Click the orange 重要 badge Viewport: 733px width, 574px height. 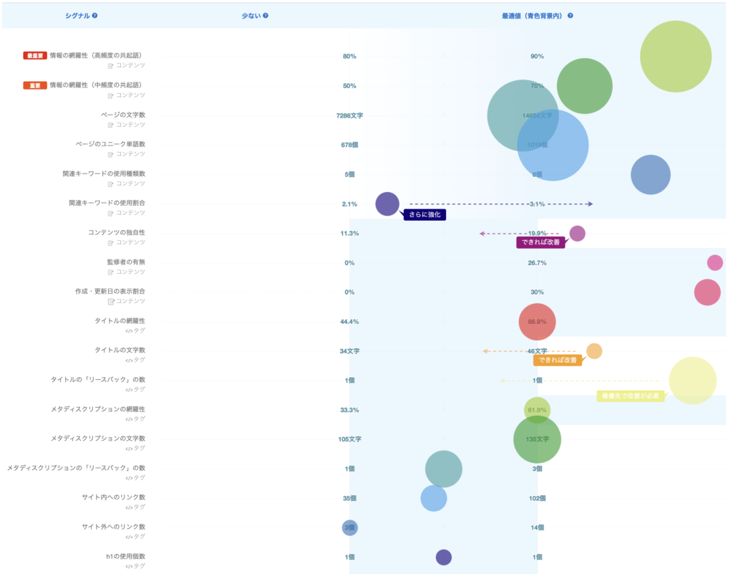35,85
